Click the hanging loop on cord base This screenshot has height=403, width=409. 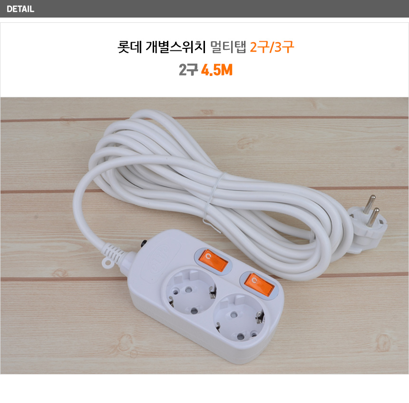[107, 263]
